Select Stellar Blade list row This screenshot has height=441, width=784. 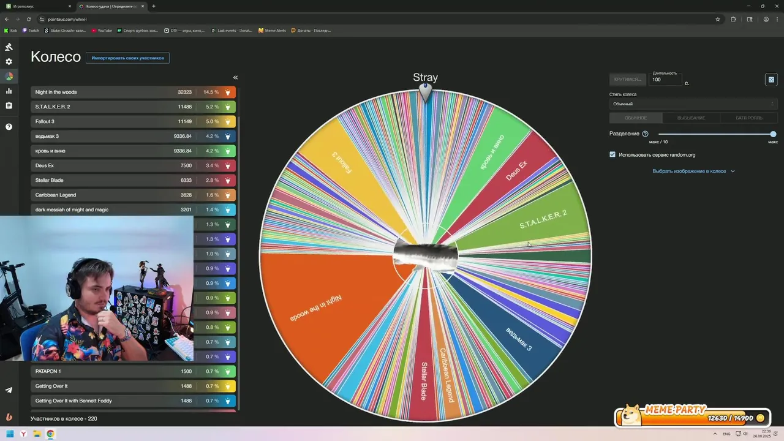click(133, 180)
